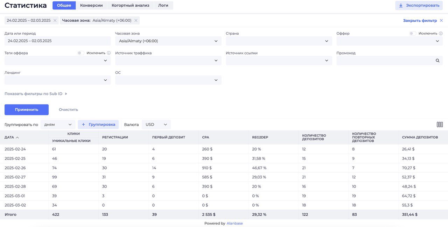Click the search icon in Промокод field
The image size is (448, 227).
[x=437, y=60]
